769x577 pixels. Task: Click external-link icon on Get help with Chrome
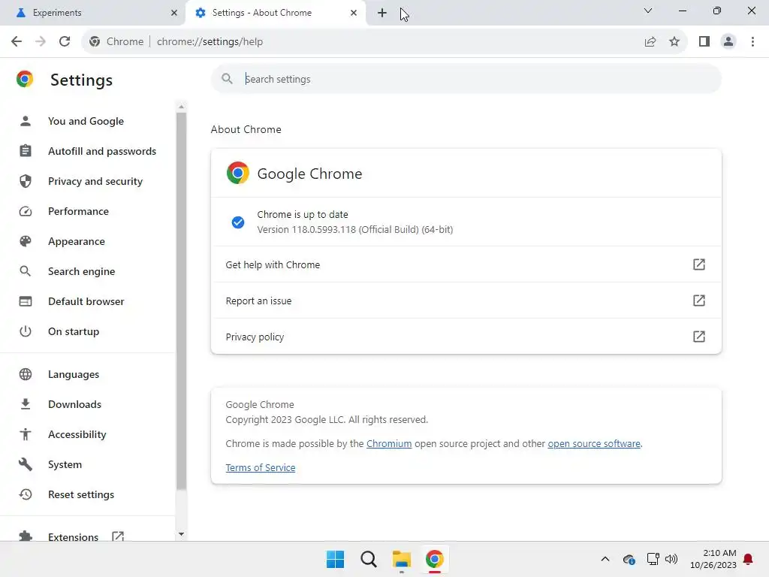(699, 264)
